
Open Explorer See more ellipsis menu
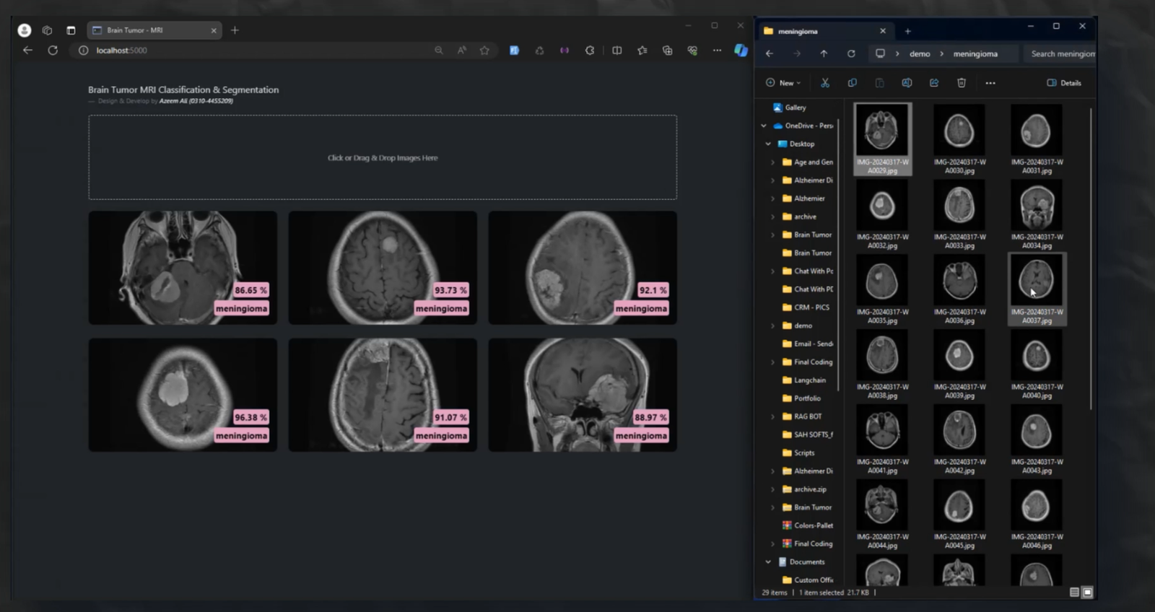coord(990,83)
